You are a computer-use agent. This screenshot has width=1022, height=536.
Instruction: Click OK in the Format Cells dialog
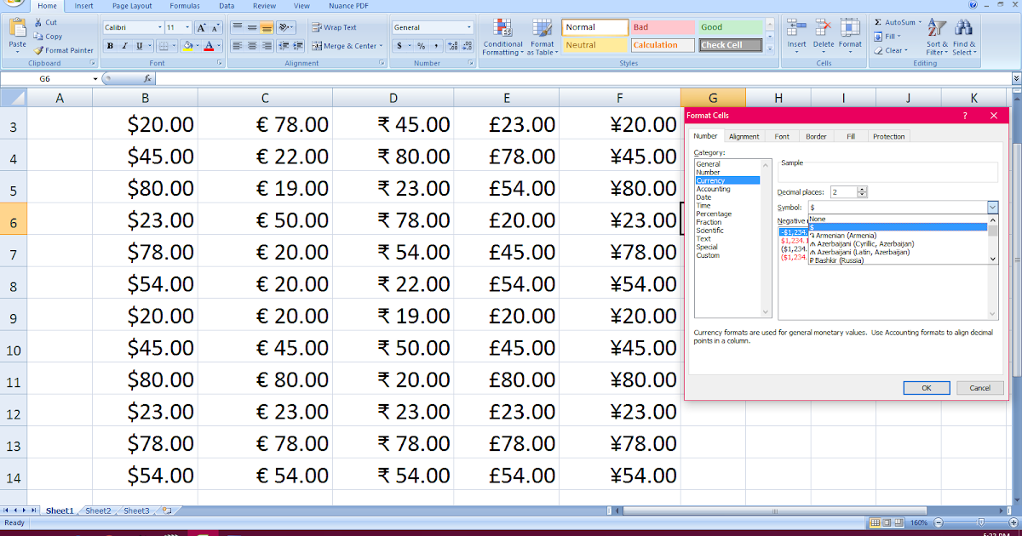coord(927,387)
